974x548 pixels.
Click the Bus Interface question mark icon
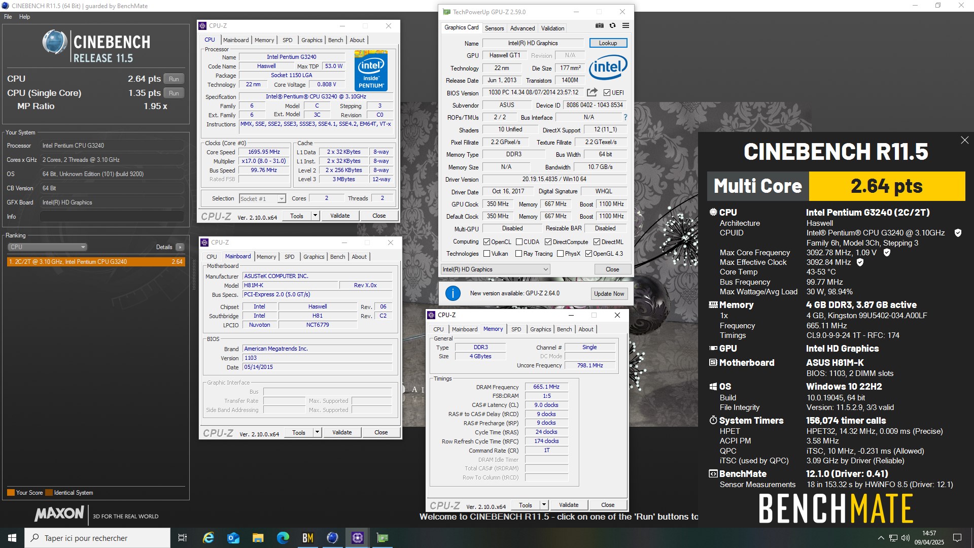click(x=625, y=117)
